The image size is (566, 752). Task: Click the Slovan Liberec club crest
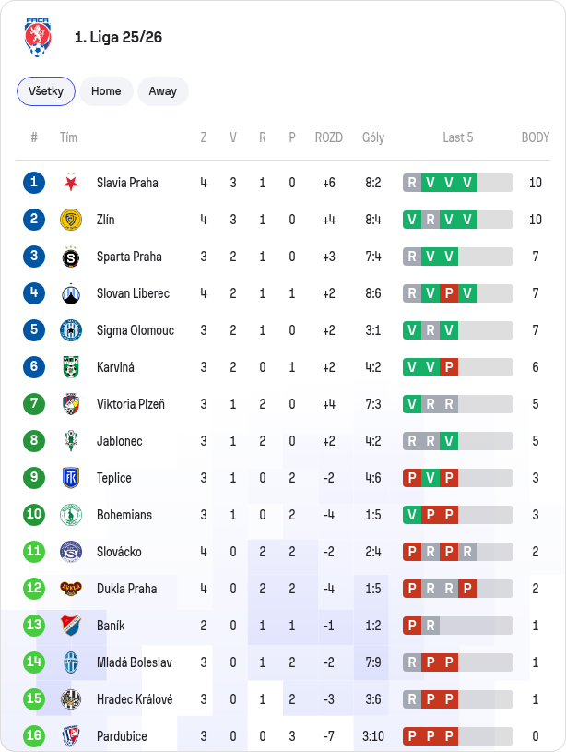[x=71, y=293]
